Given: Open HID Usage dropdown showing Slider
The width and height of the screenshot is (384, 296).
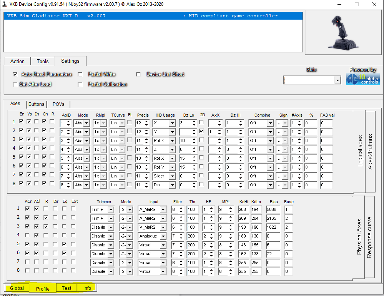Looking at the screenshot, I should point(173,176).
